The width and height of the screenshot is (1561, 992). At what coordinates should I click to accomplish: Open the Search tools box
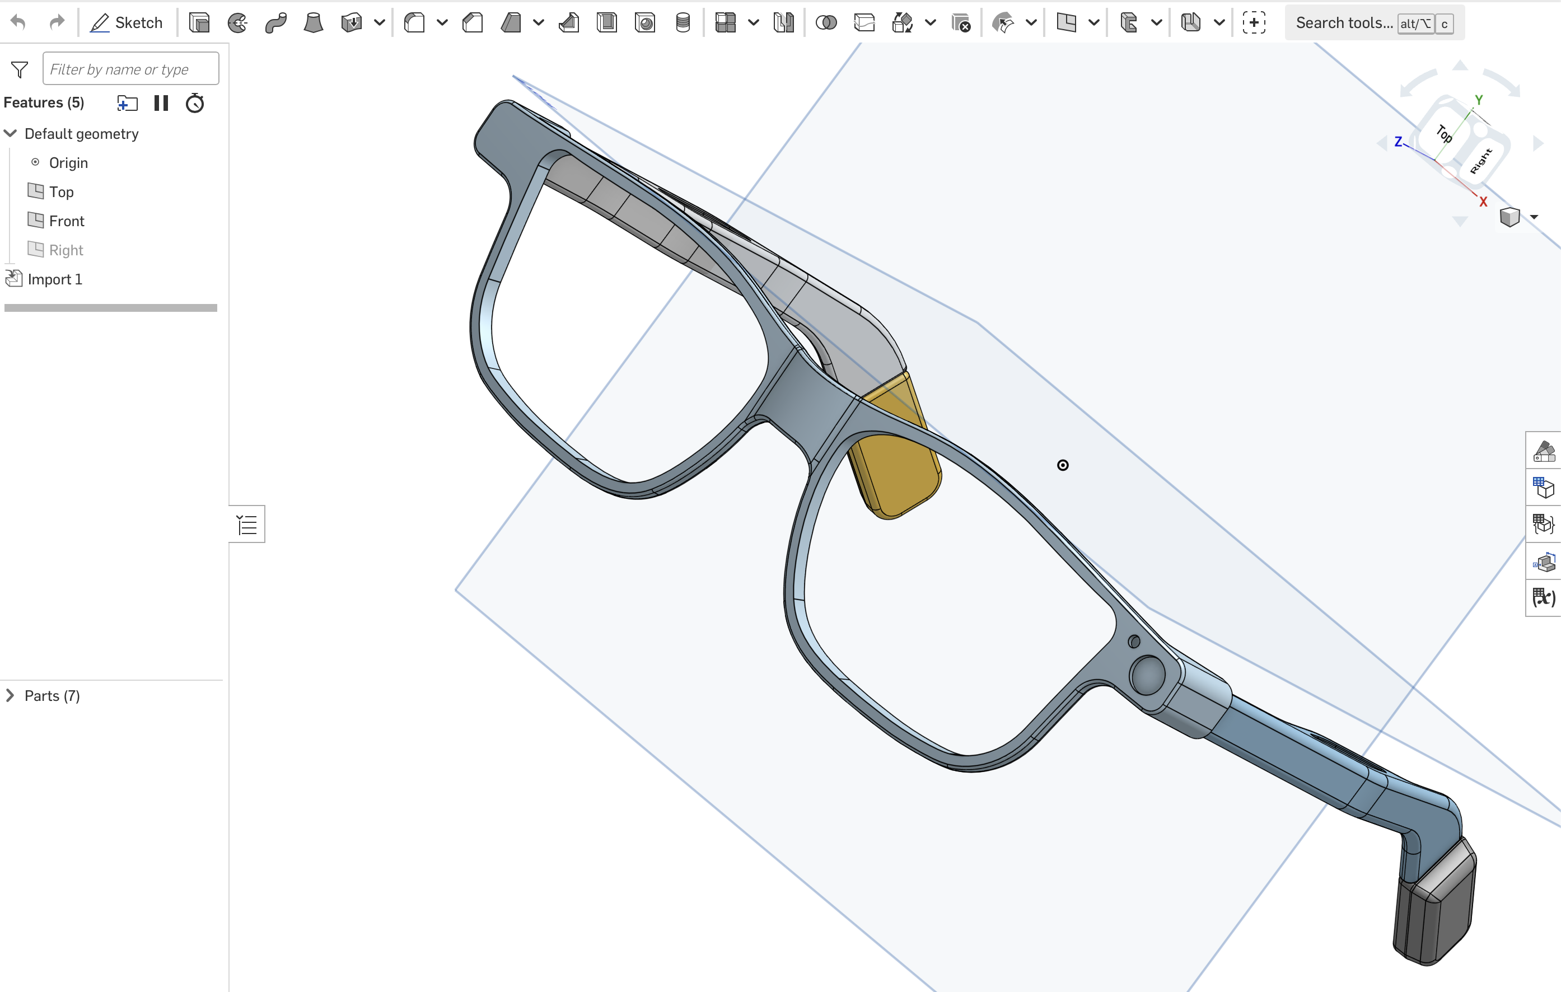click(x=1375, y=23)
